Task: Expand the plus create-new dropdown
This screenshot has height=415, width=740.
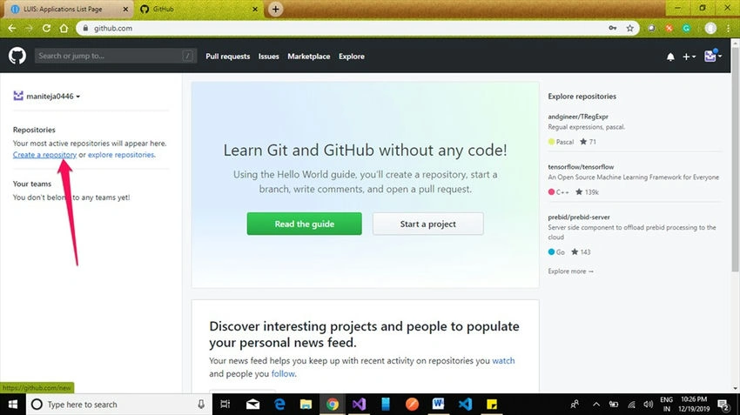Action: coord(689,57)
